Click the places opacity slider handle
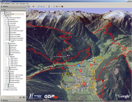Screen dimensions: 132x102 13,97
